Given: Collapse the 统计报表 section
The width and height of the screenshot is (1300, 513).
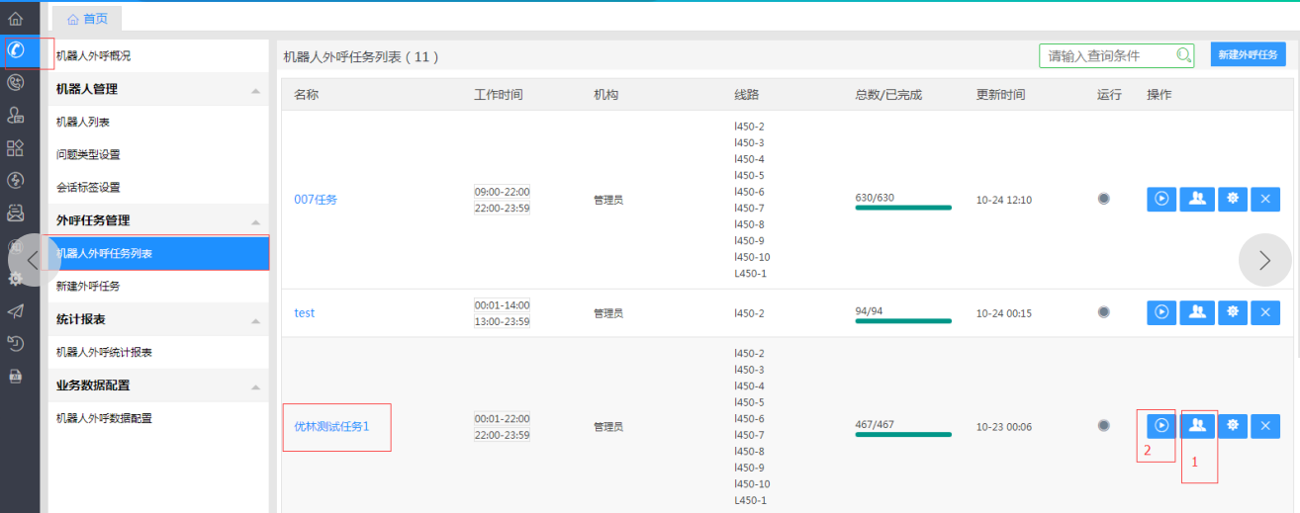Looking at the screenshot, I should 256,320.
